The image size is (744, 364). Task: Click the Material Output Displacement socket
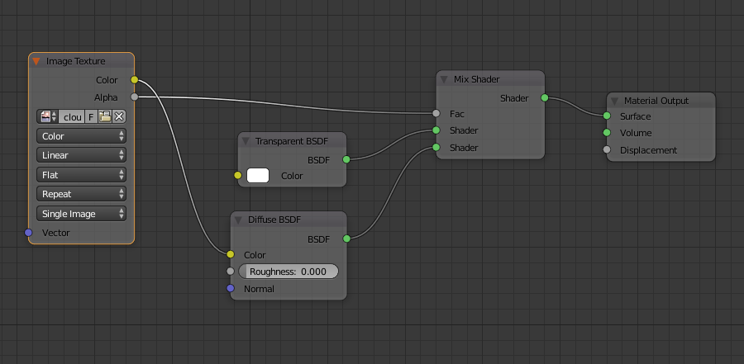tap(607, 149)
